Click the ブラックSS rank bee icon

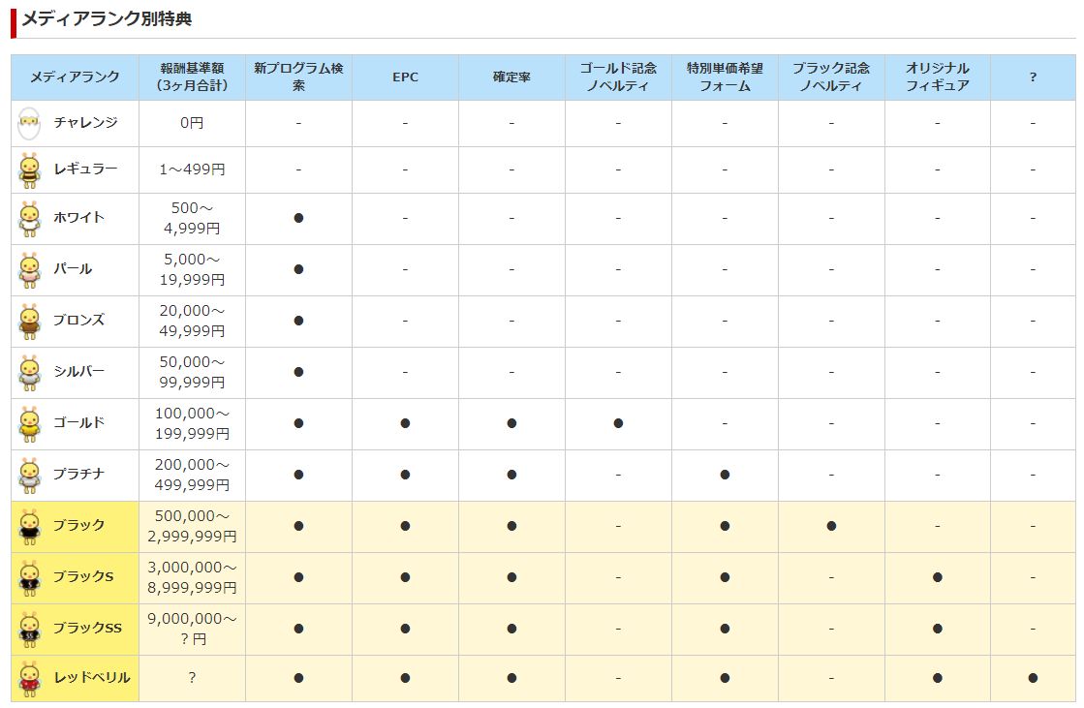30,630
